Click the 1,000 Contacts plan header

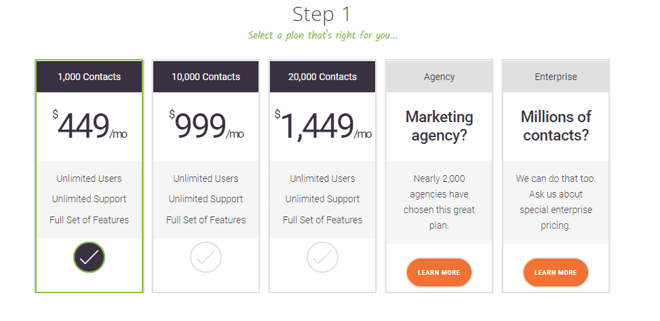pyautogui.click(x=90, y=77)
